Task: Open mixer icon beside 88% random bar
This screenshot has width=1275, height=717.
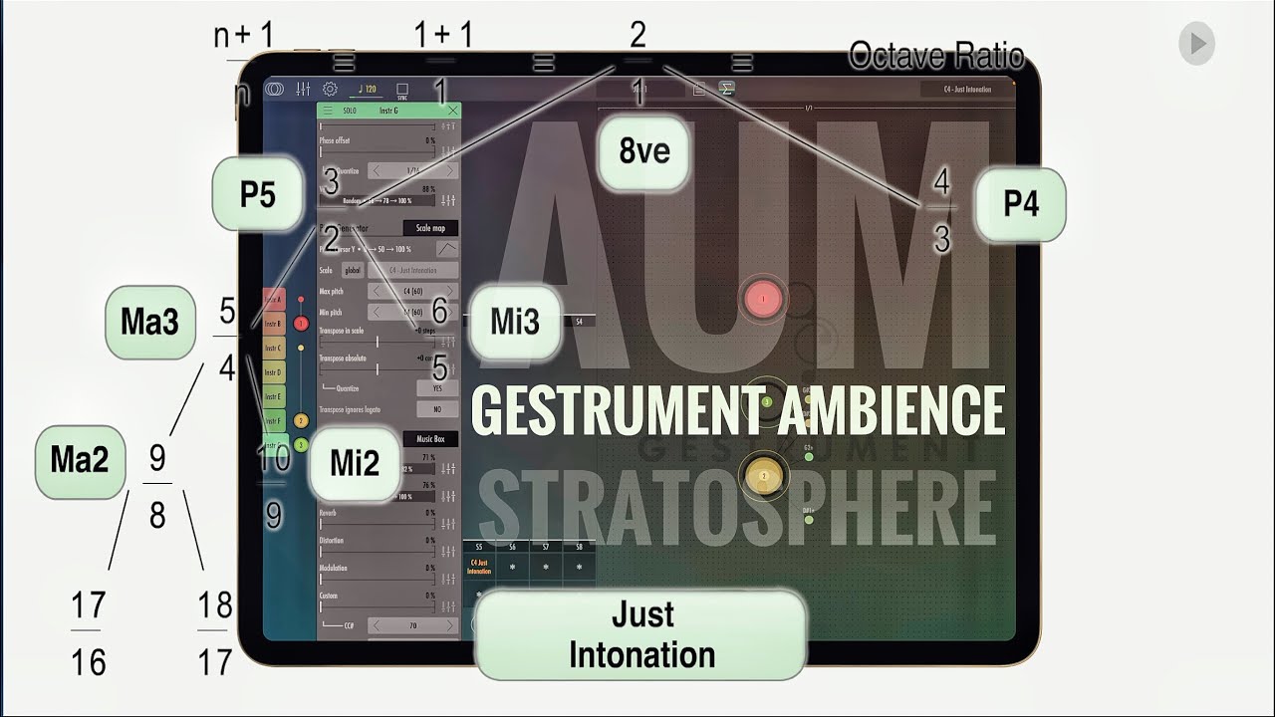Action: pos(448,200)
